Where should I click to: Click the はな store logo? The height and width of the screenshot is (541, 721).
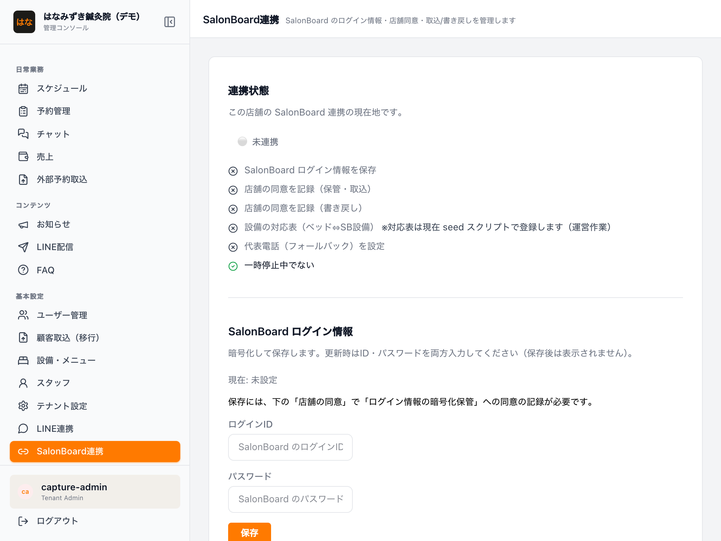pos(24,22)
